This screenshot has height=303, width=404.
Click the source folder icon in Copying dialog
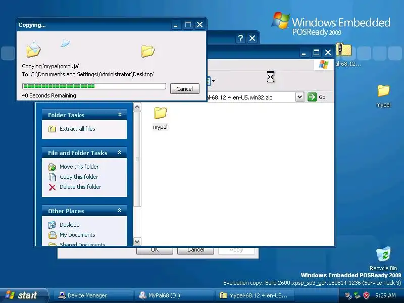click(x=33, y=49)
